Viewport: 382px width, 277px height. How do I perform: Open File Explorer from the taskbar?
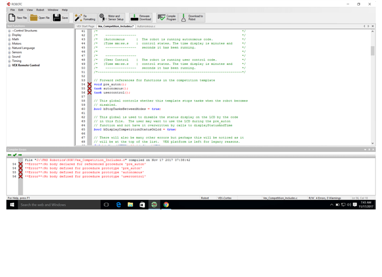[x=130, y=205]
